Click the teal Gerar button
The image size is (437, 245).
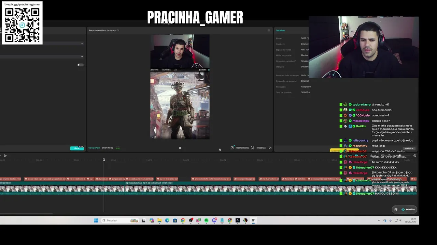77,148
